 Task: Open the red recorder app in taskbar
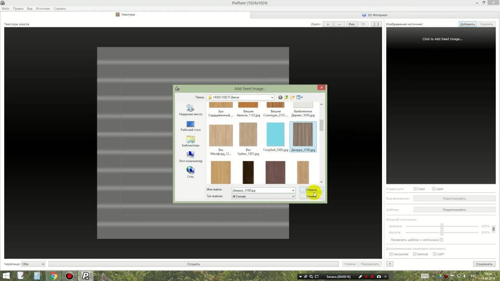coord(70,276)
